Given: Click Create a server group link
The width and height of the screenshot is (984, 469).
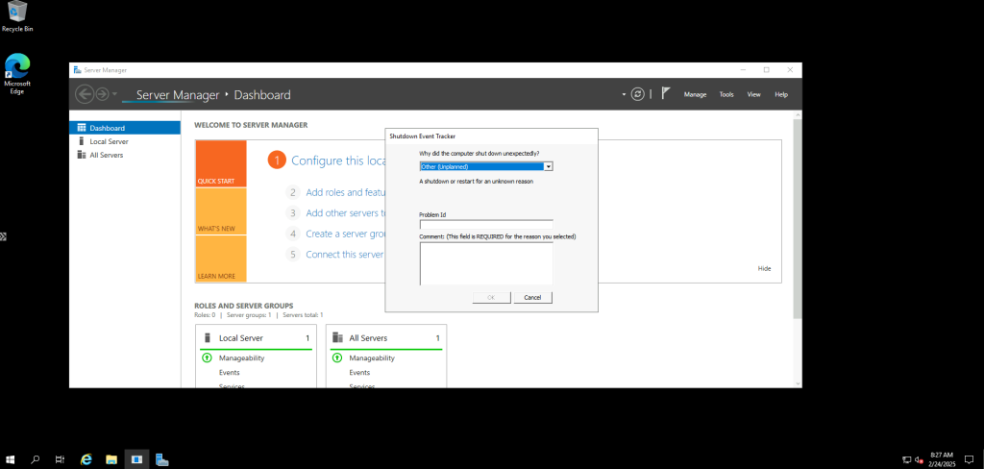Looking at the screenshot, I should pyautogui.click(x=345, y=234).
